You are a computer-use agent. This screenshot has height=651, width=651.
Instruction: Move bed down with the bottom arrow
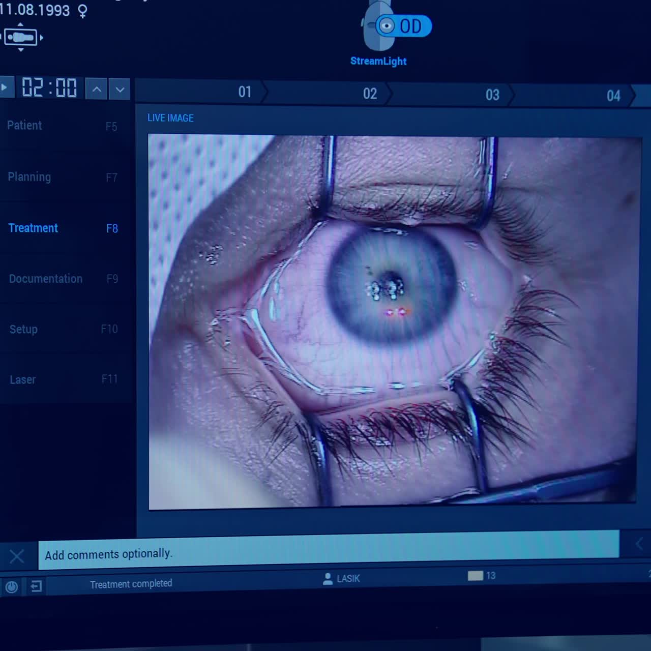point(21,50)
